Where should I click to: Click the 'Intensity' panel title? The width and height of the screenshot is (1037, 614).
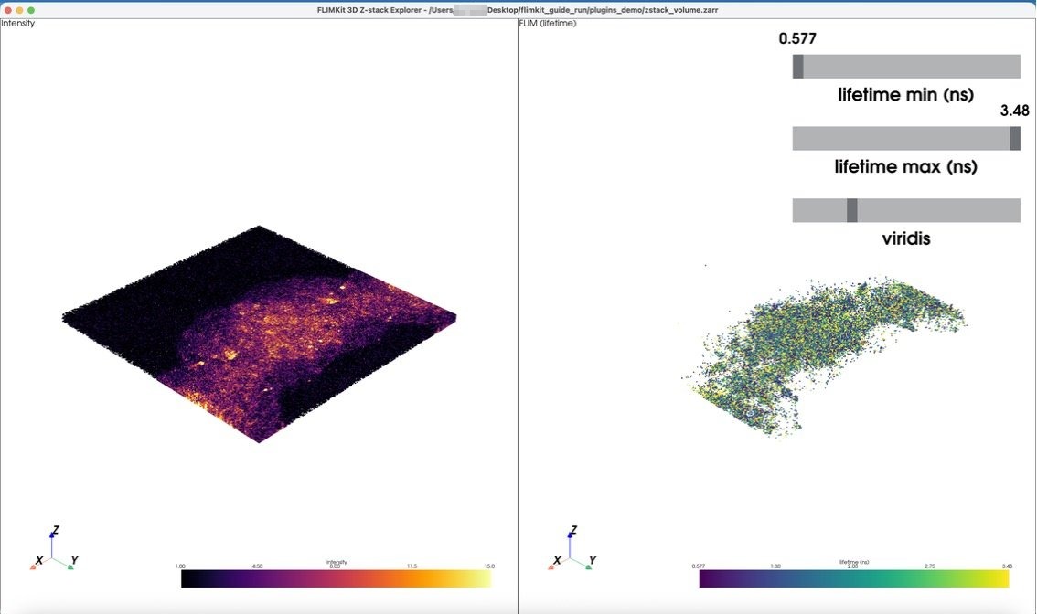tap(18, 23)
